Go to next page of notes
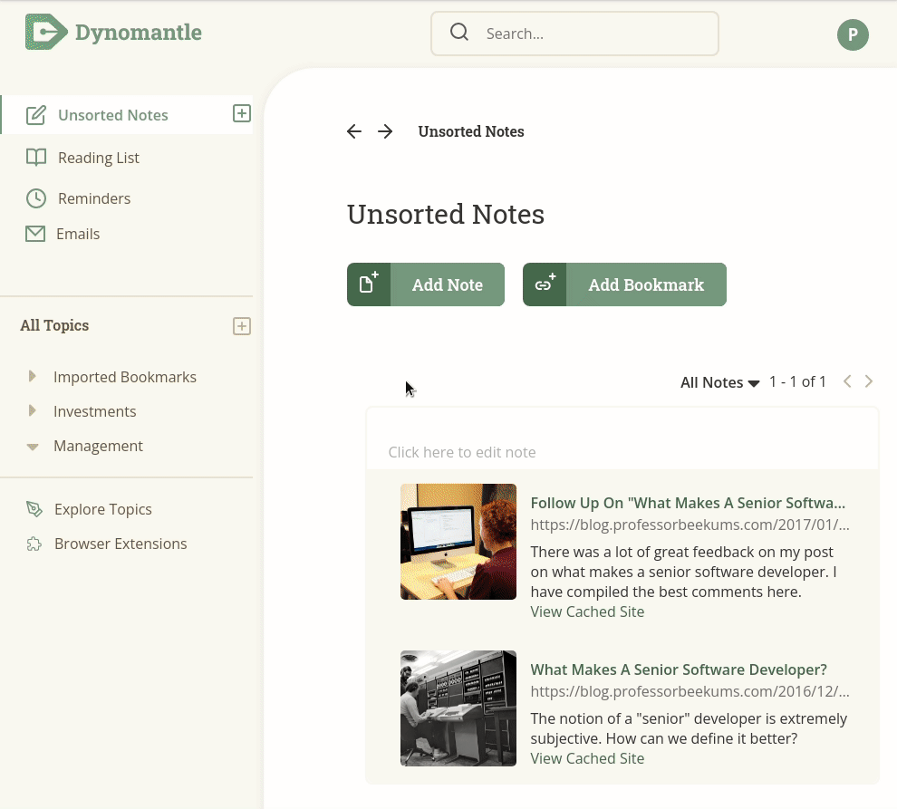This screenshot has width=897, height=809. point(869,381)
